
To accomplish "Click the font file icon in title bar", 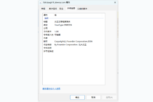I will point(41,3).
